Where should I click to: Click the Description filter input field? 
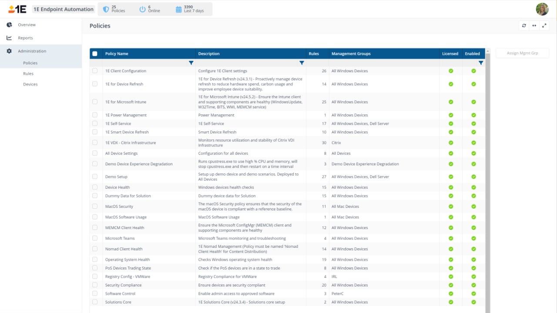pyautogui.click(x=247, y=63)
